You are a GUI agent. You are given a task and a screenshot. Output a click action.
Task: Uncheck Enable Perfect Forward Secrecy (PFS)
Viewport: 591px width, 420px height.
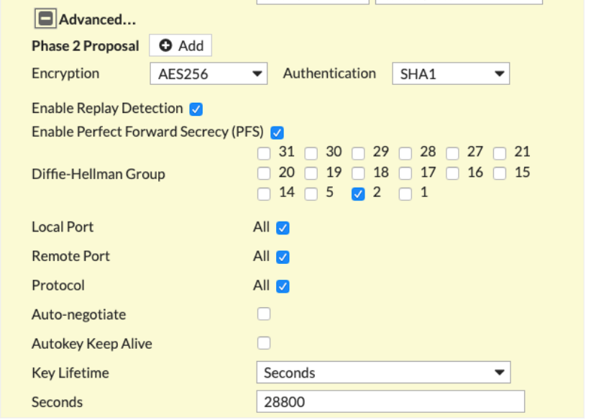[277, 133]
